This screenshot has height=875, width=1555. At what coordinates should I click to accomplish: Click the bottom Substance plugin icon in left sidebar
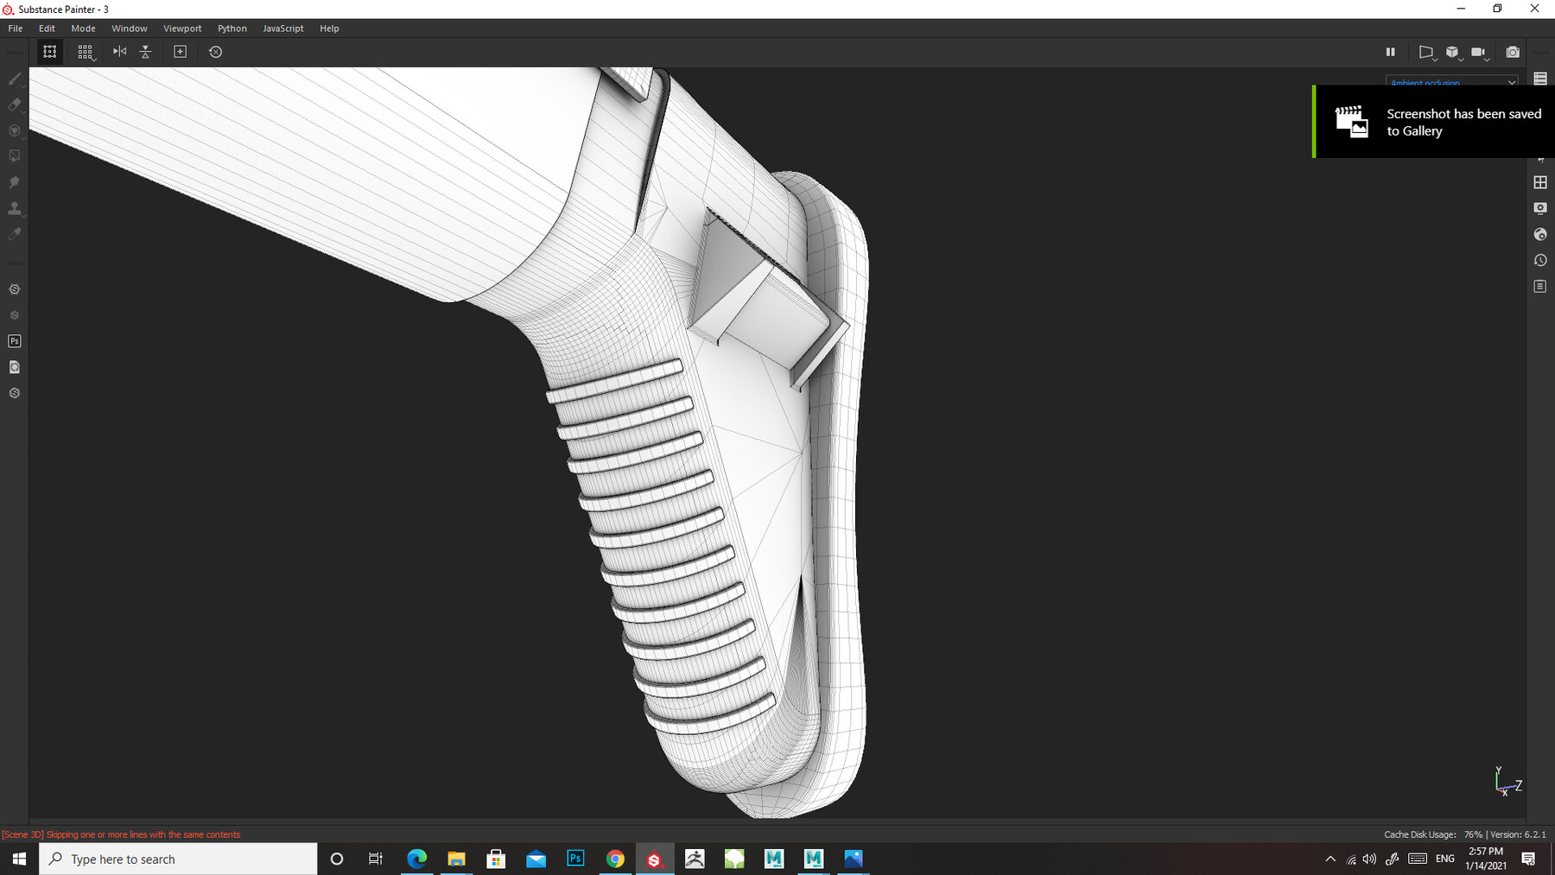(15, 393)
